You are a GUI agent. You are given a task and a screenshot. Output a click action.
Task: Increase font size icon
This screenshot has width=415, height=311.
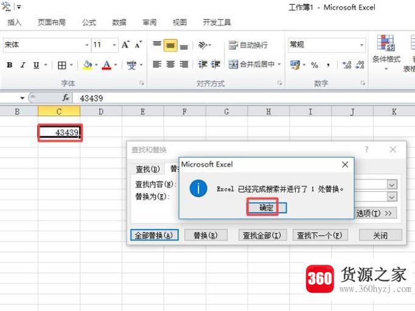[x=125, y=44]
